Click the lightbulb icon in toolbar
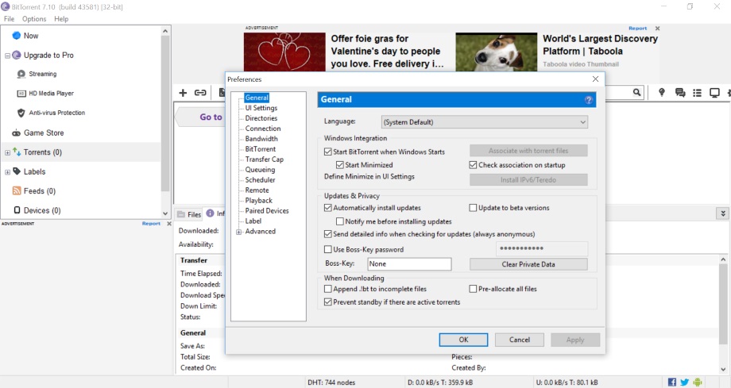Screen dimensions: 731x388 coord(662,92)
